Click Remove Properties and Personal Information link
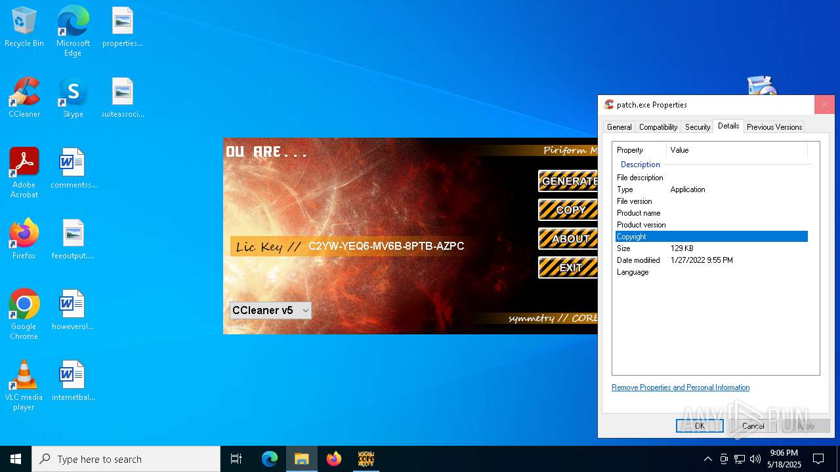The width and height of the screenshot is (840, 472). [681, 387]
